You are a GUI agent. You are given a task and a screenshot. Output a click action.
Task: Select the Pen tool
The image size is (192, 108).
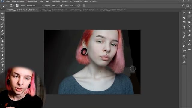click(2, 62)
